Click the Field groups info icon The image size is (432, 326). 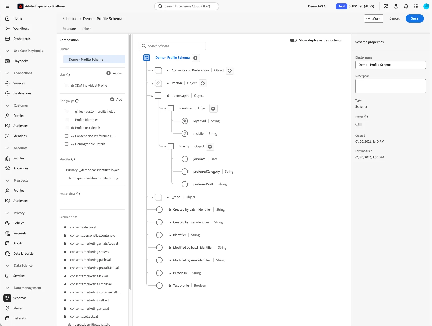[x=77, y=101]
